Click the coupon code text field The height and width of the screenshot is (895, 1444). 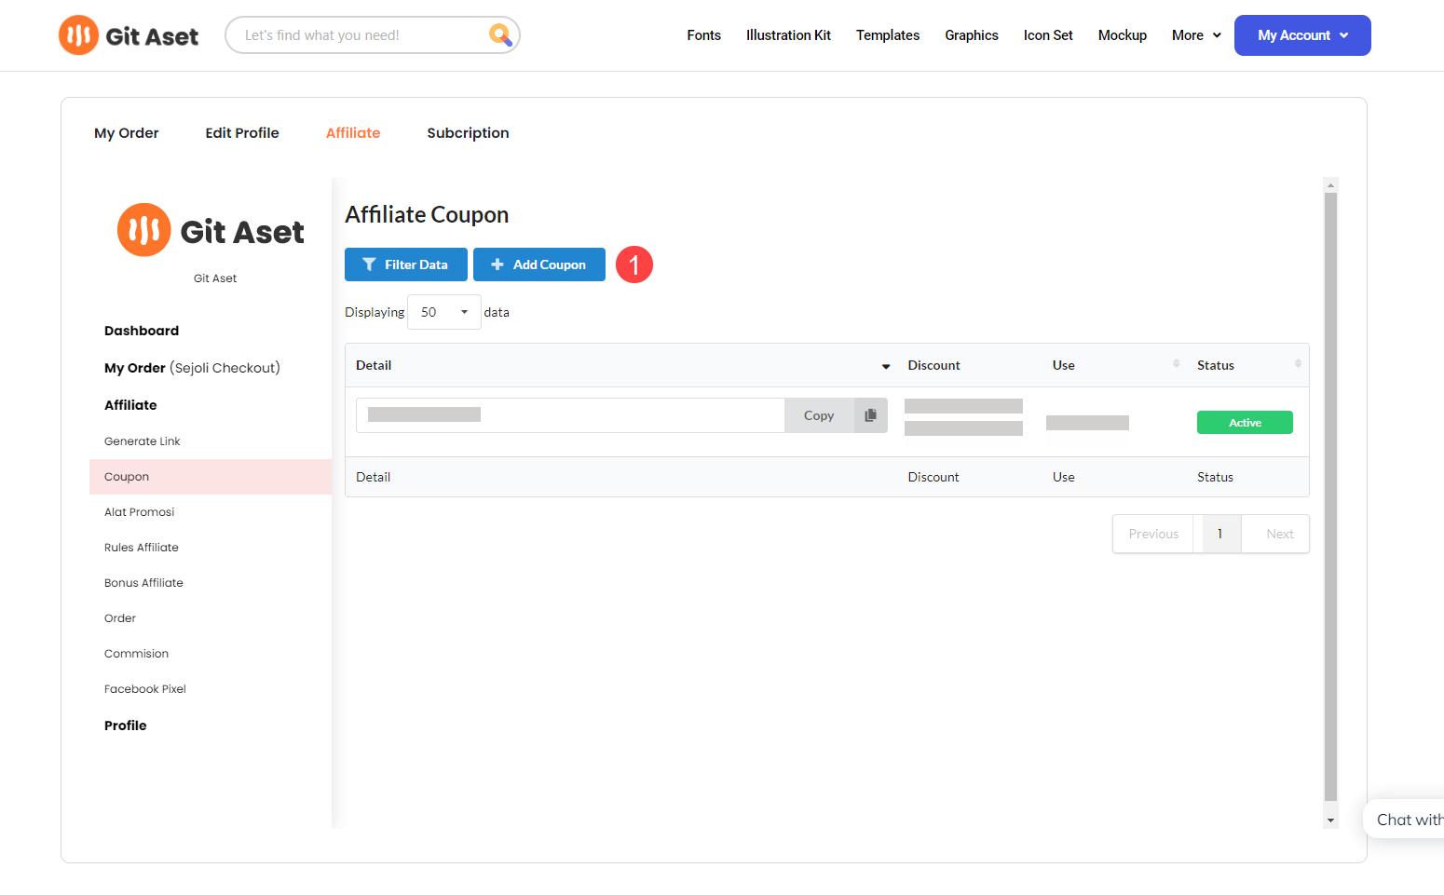pyautogui.click(x=570, y=415)
